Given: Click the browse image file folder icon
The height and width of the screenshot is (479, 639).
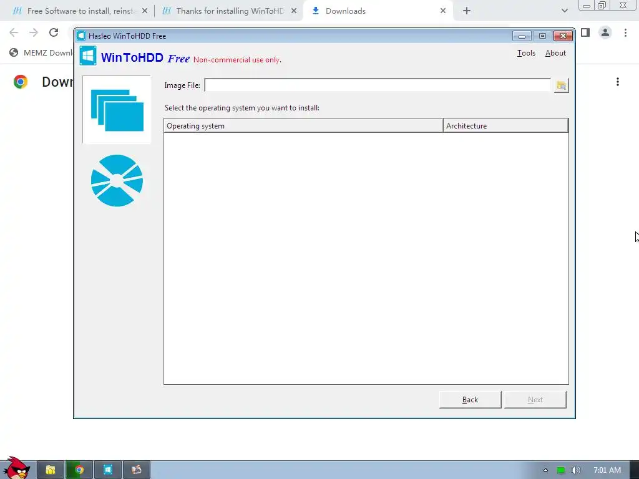Looking at the screenshot, I should (561, 85).
